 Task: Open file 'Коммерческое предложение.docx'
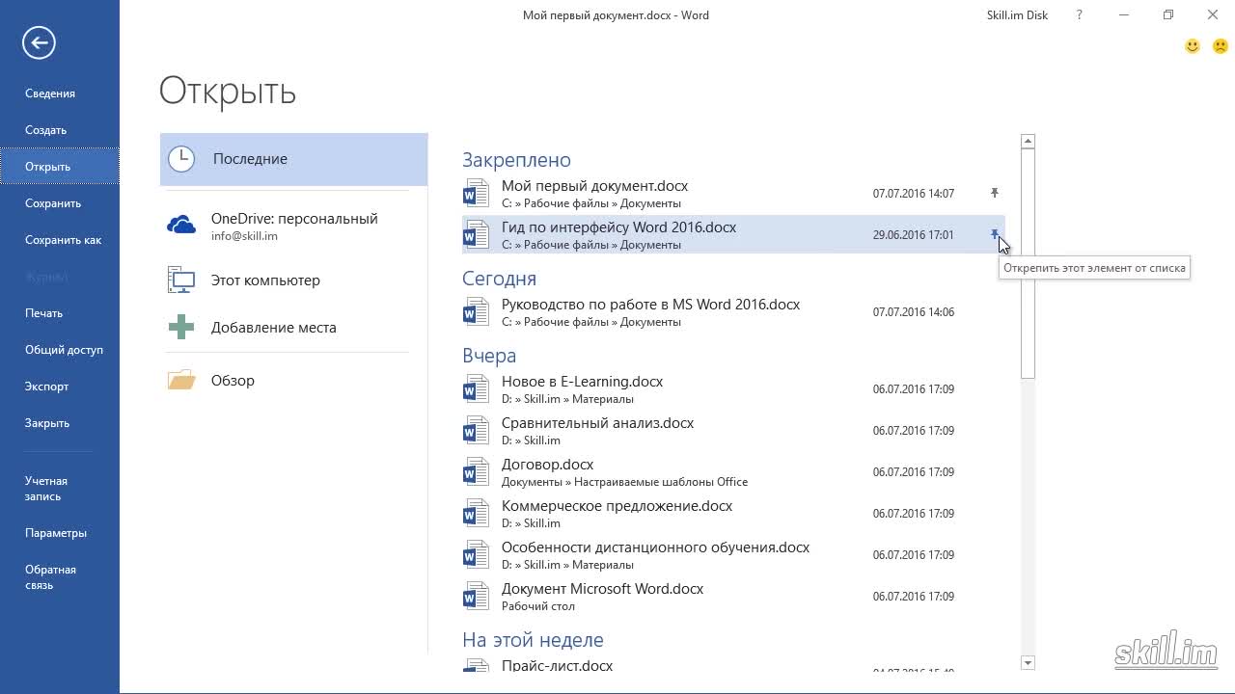coord(733,513)
